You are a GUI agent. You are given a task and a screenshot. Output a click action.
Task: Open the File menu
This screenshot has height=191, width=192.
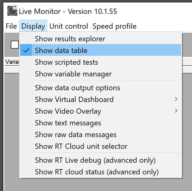click(x=11, y=26)
